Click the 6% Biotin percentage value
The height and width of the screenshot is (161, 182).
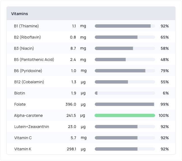166,93
